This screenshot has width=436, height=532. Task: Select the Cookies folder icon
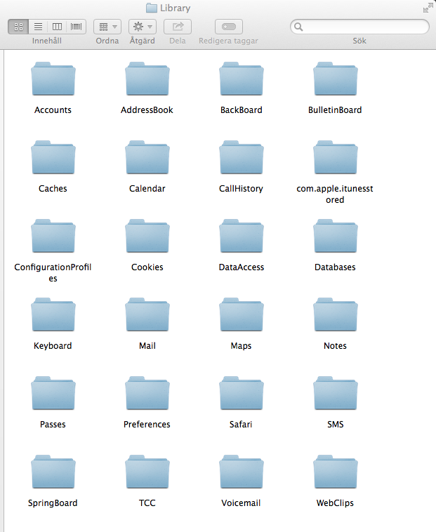pyautogui.click(x=147, y=236)
